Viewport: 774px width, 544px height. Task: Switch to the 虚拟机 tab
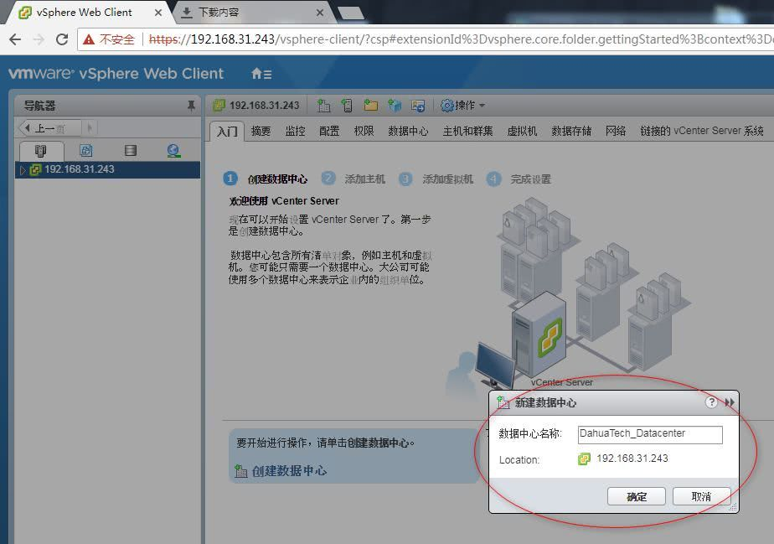[522, 131]
